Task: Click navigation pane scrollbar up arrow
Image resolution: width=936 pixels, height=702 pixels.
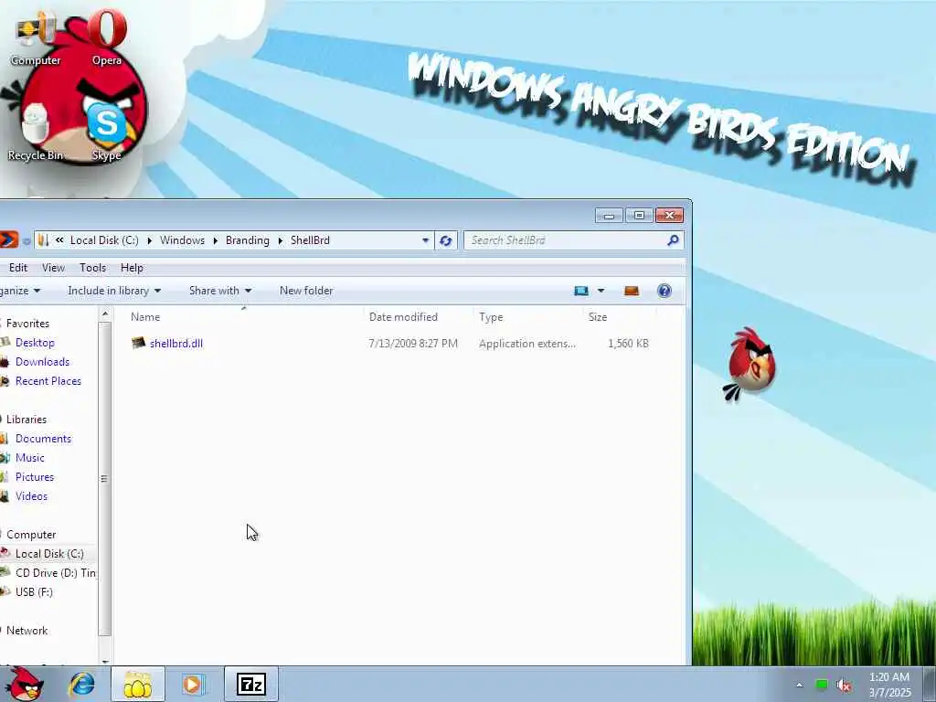Action: [x=105, y=314]
